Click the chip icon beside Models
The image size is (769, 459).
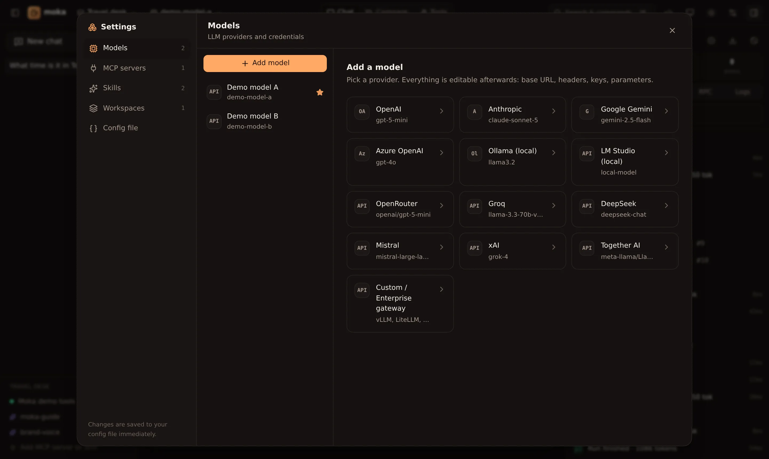pyautogui.click(x=93, y=48)
